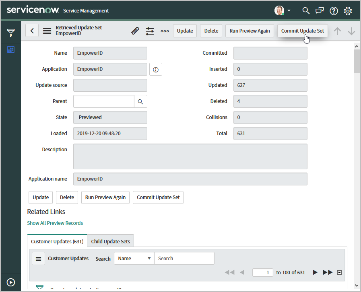This screenshot has height=292, width=361.
Task: Collapse the Customer Updates list toggle
Action: point(339,273)
